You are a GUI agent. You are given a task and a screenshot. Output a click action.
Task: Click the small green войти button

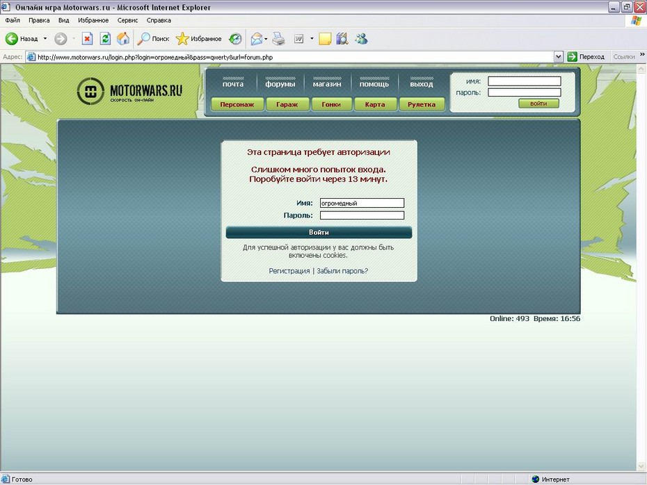(x=539, y=104)
